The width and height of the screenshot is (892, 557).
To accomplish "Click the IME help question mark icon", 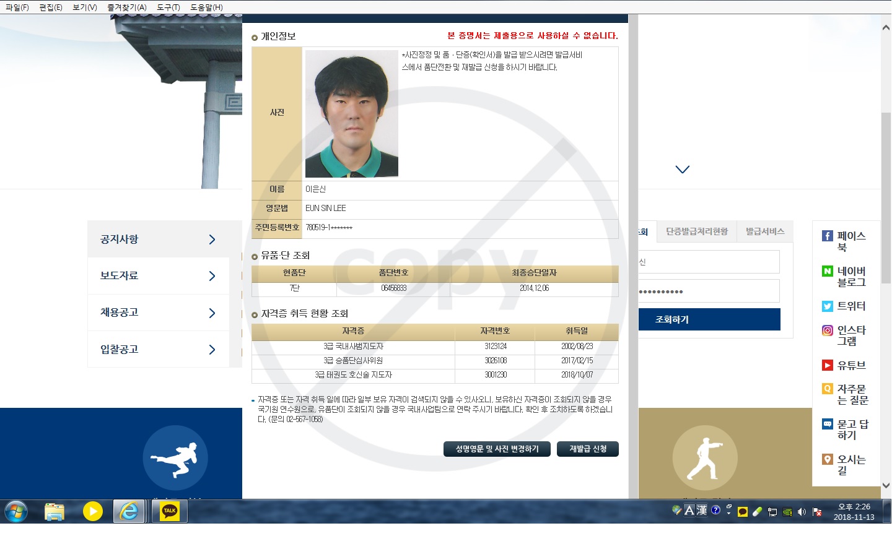I will click(x=715, y=510).
